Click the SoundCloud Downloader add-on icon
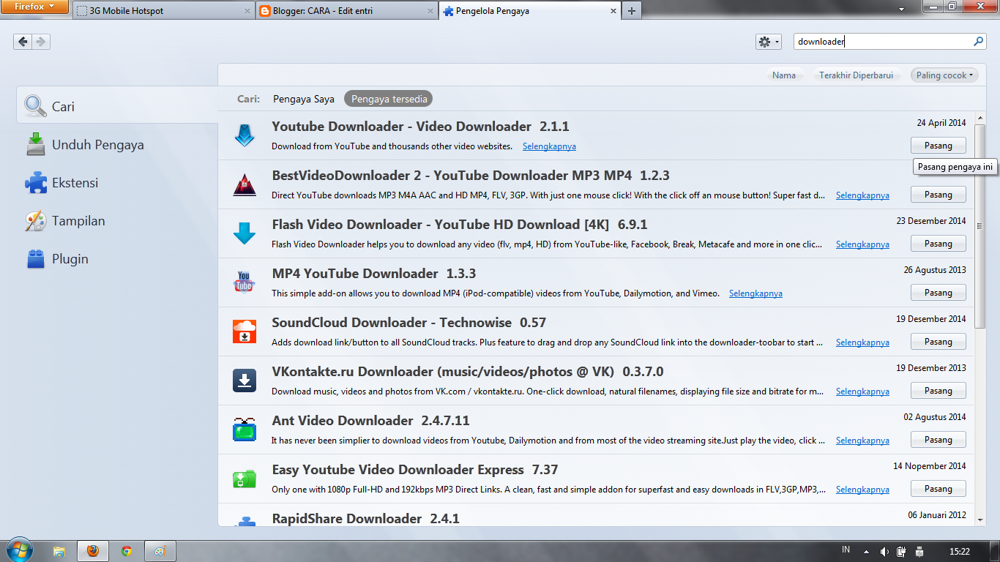1000x562 pixels. (x=245, y=331)
